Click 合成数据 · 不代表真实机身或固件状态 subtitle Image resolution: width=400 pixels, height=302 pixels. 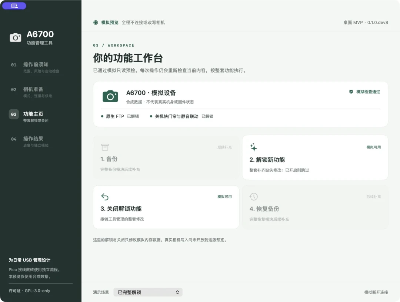click(x=160, y=102)
